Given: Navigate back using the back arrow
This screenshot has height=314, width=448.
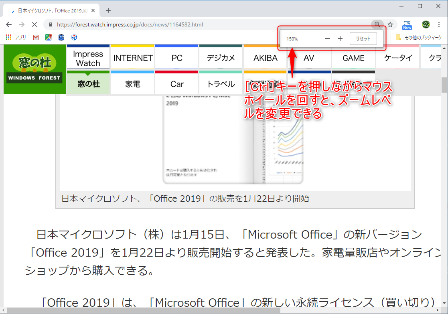Looking at the screenshot, I should pyautogui.click(x=9, y=24).
